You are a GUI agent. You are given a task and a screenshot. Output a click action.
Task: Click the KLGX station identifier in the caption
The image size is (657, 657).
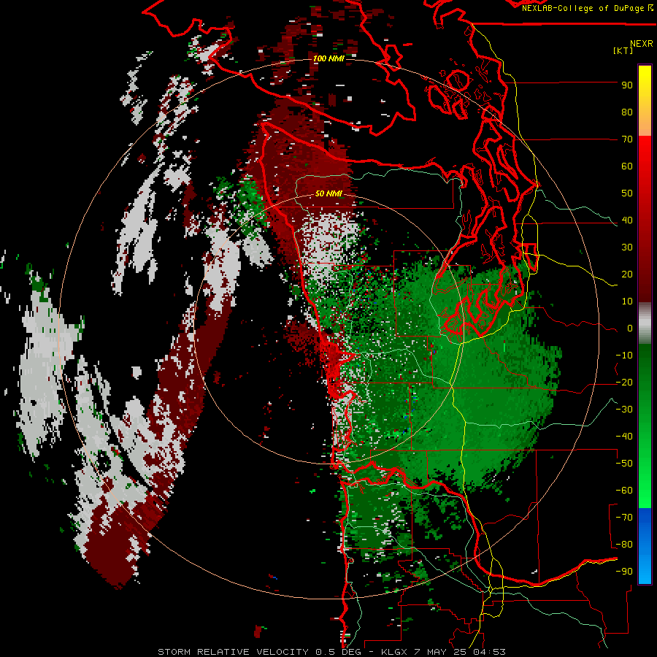click(x=394, y=652)
